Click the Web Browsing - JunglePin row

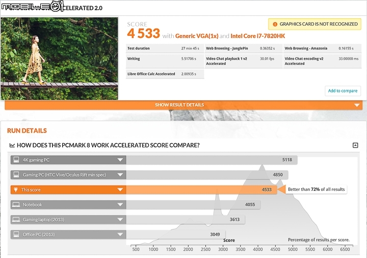click(x=244, y=48)
